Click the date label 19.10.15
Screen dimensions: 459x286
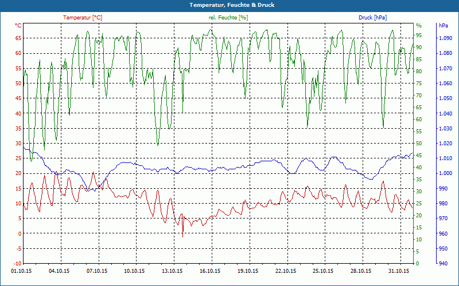248,271
